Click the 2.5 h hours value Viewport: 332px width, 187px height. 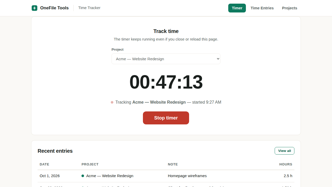coord(288,176)
